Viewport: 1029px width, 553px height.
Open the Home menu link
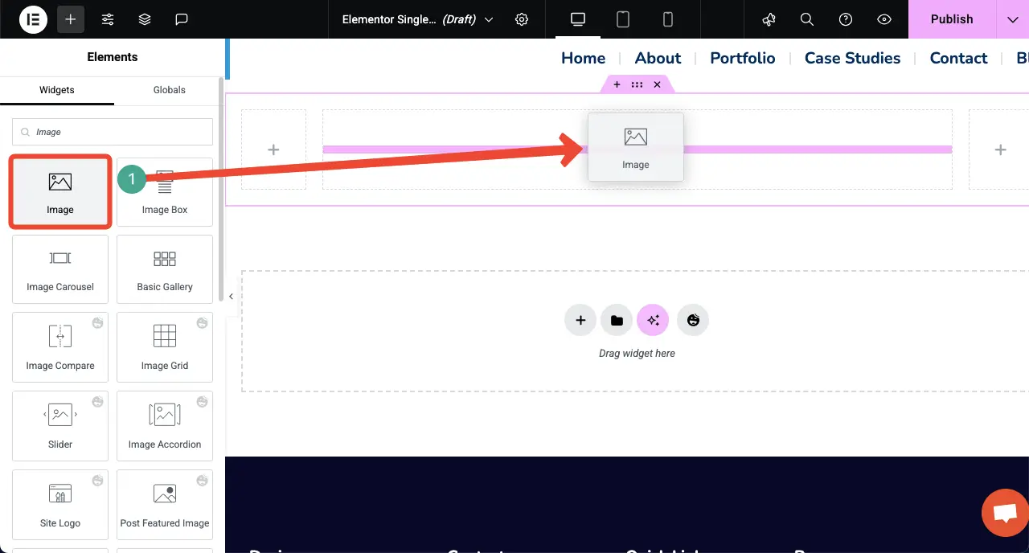(583, 58)
